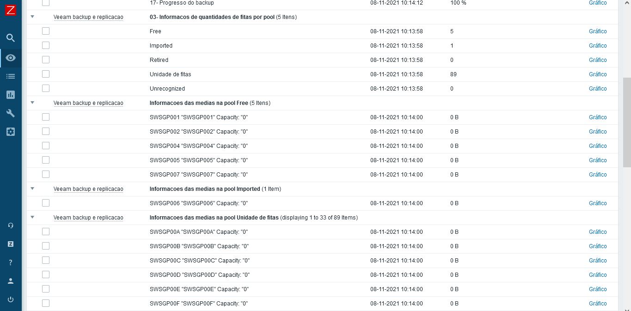The image size is (631, 311).
Task: Open the Help question mark icon
Action: point(11,262)
